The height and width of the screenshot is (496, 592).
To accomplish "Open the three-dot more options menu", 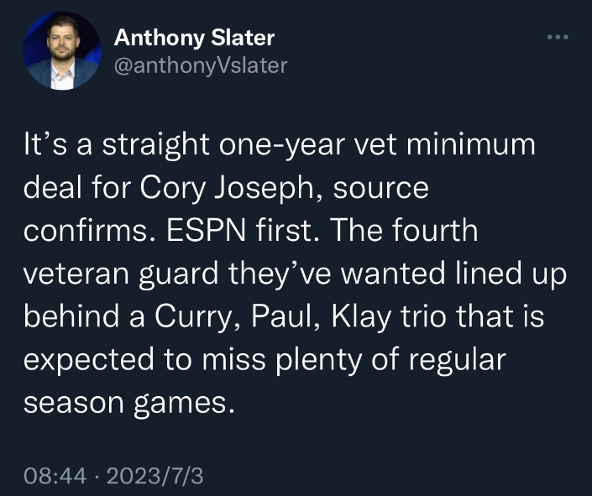I will pos(558,37).
